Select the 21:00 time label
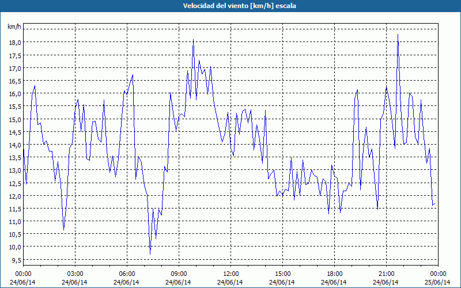 tap(386, 274)
